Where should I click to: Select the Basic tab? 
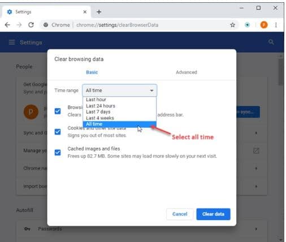[x=92, y=72]
